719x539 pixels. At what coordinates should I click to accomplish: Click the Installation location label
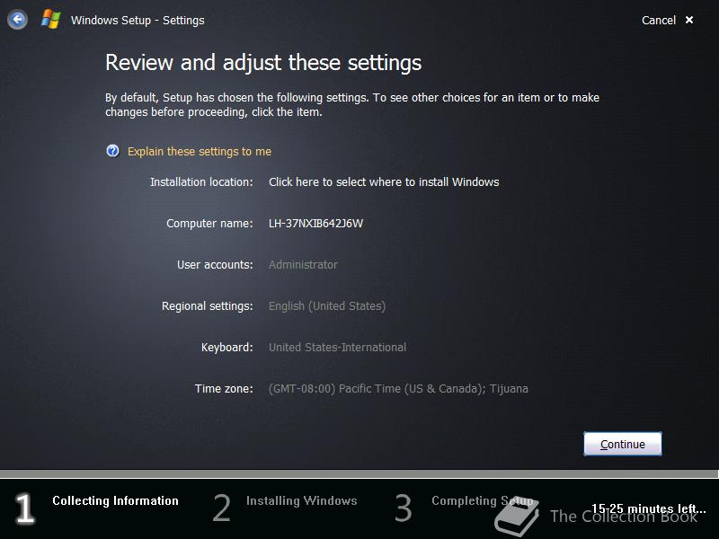tap(201, 182)
